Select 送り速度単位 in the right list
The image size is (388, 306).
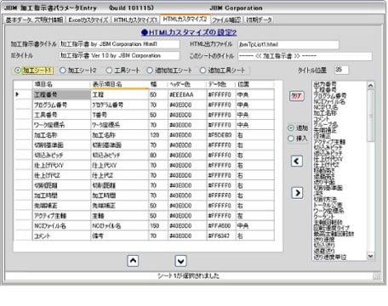(330, 257)
